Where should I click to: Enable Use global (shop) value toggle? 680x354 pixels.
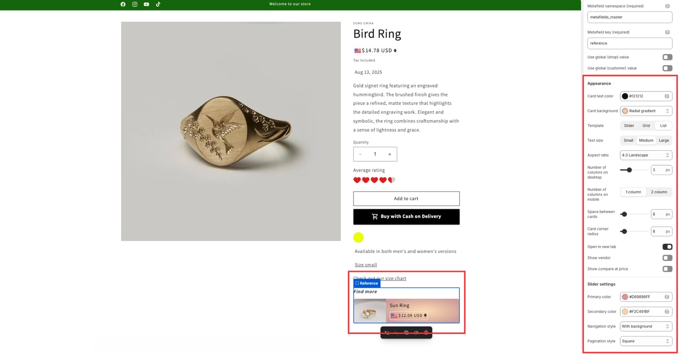(x=667, y=57)
